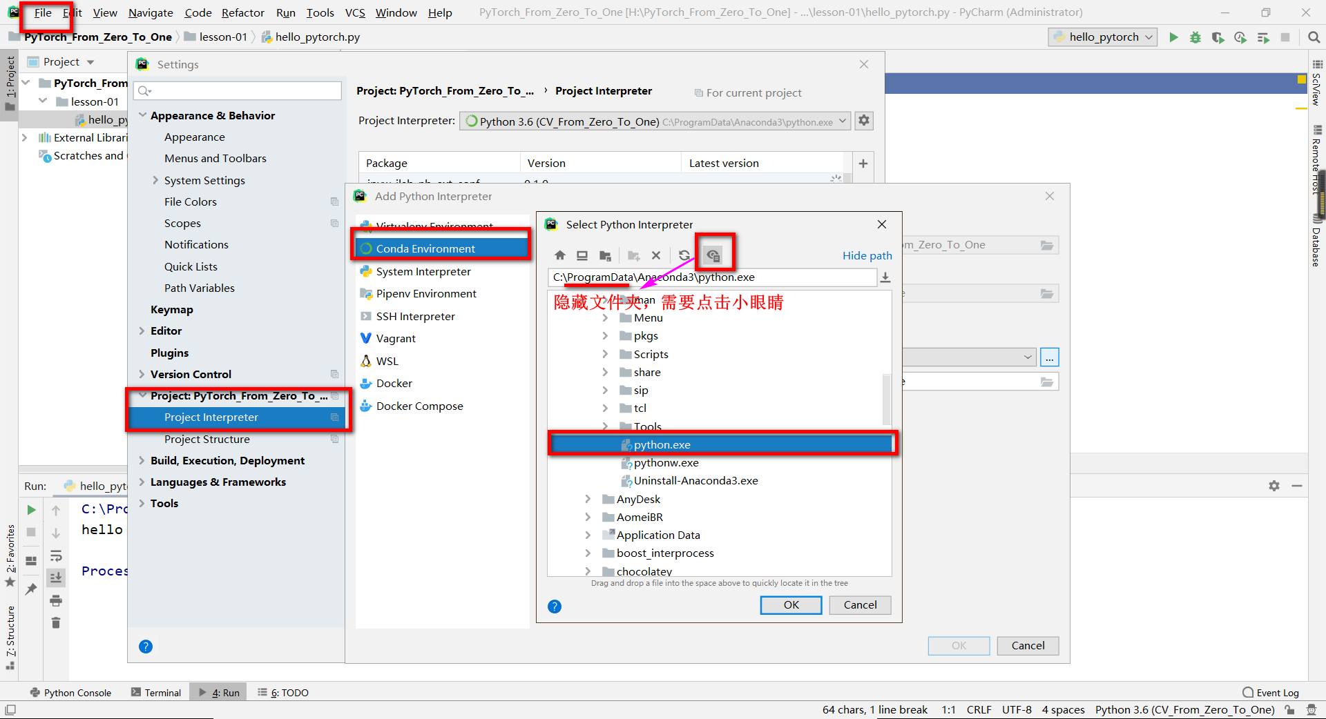The image size is (1326, 719).
Task: Toggle show hidden files eye icon
Action: (x=713, y=255)
